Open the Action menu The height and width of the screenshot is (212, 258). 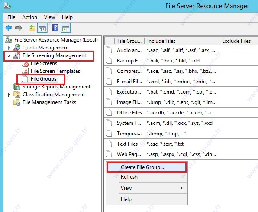[29, 17]
